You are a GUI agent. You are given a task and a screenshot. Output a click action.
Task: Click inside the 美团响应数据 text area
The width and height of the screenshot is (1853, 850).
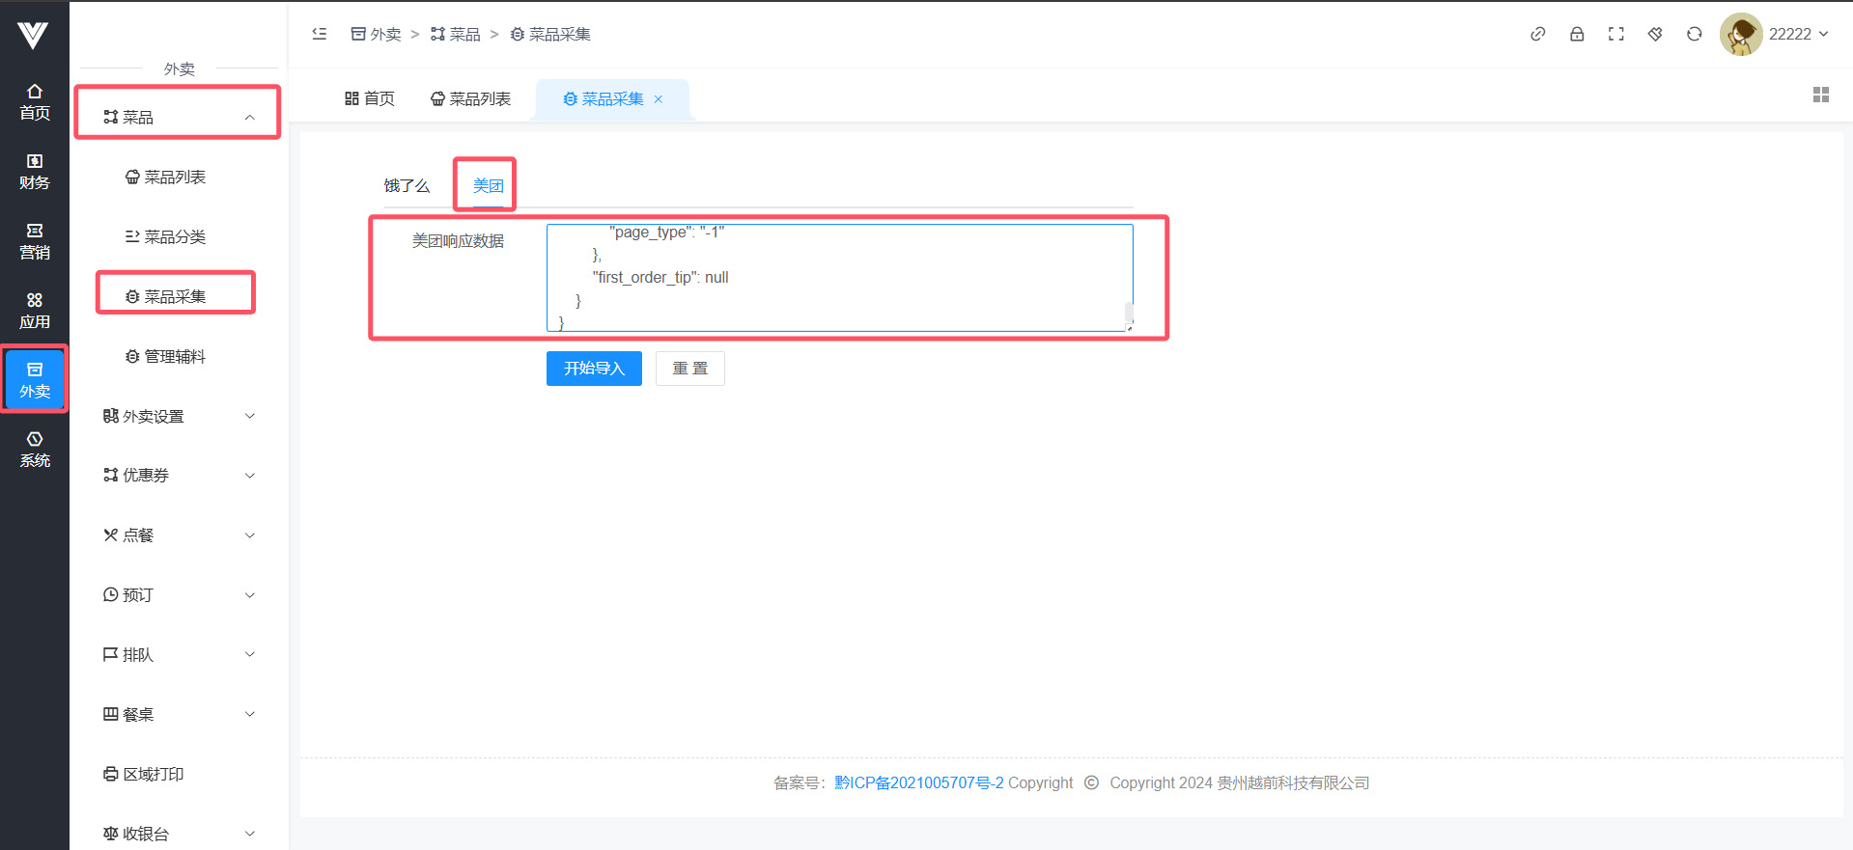838,278
